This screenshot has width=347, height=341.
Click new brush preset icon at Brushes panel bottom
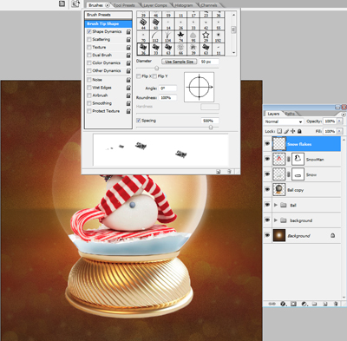pos(219,172)
